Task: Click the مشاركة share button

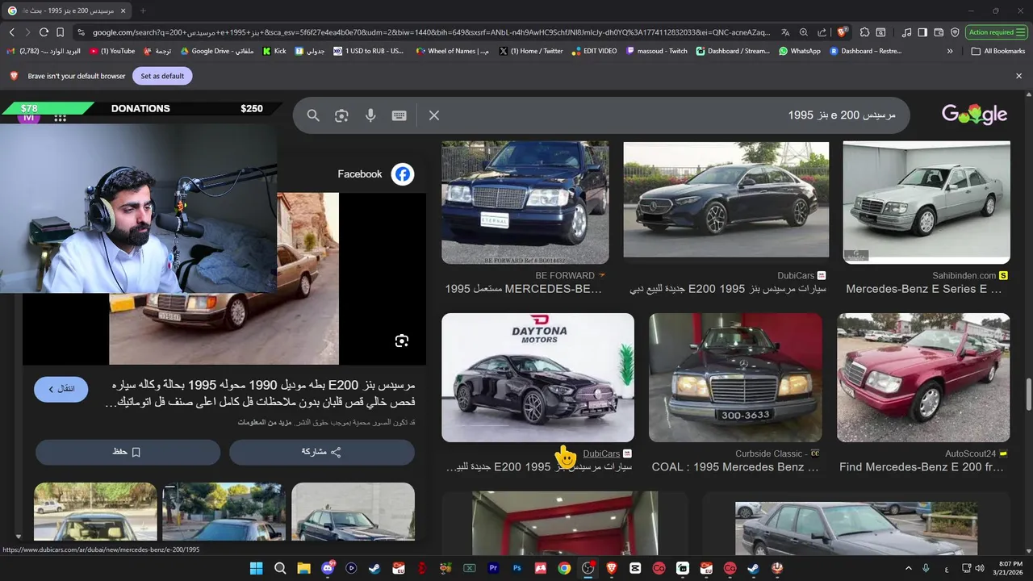Action: point(321,452)
